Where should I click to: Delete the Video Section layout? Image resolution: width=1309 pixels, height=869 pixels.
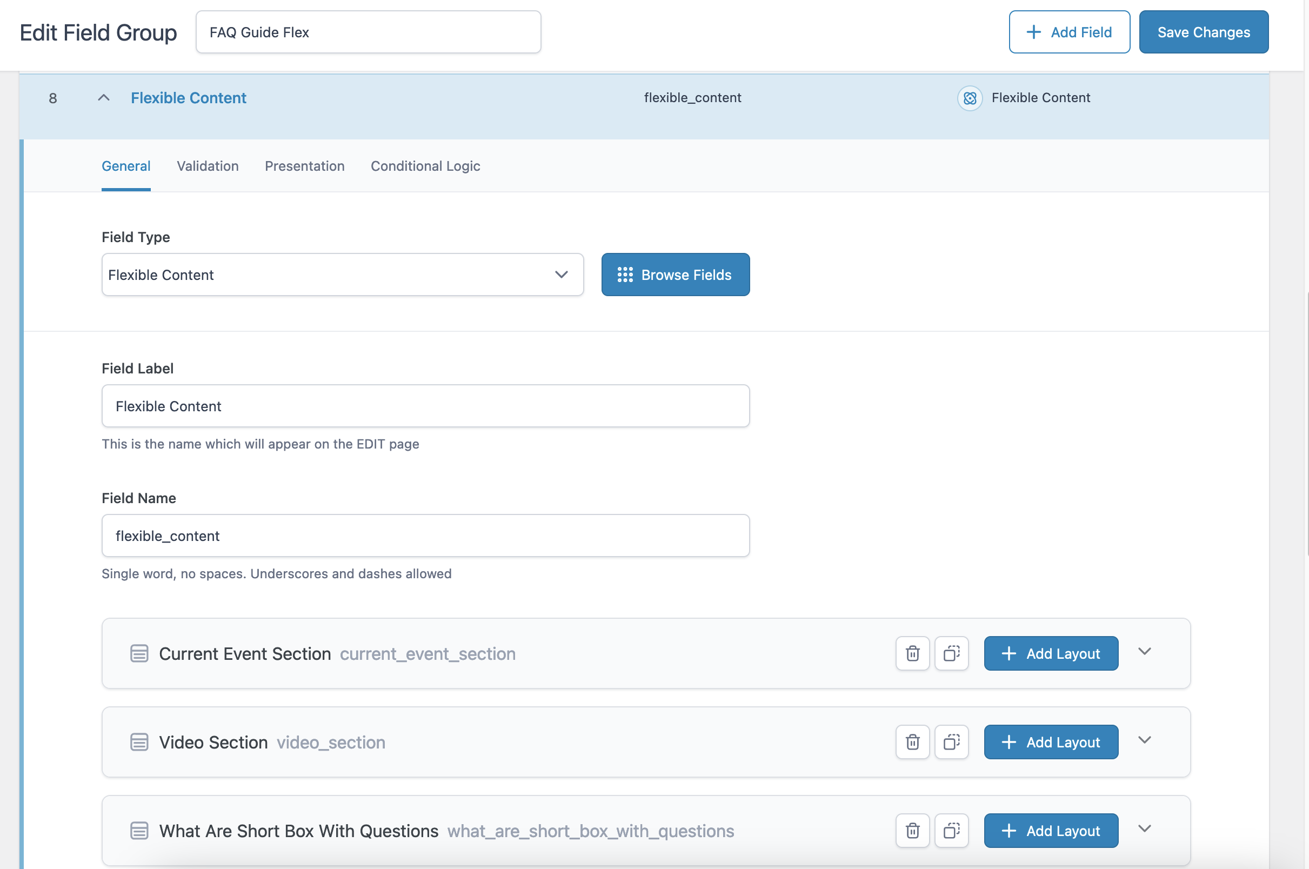(x=912, y=742)
